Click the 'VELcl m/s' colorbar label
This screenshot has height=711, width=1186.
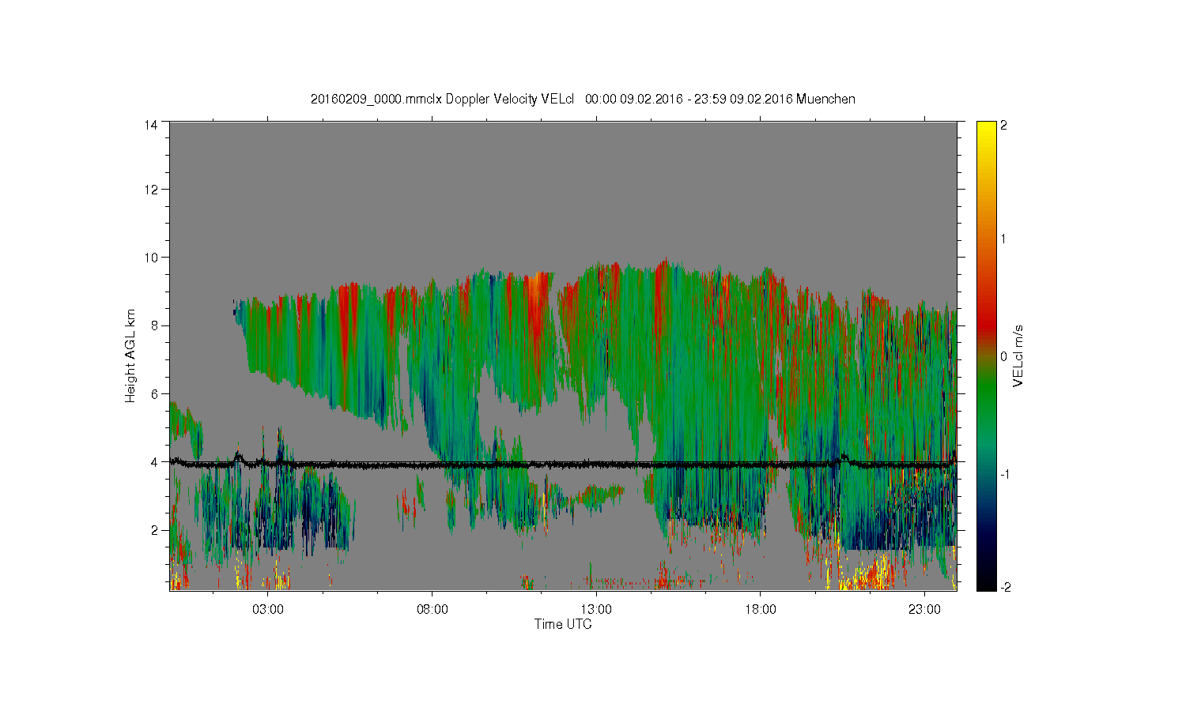1018,355
